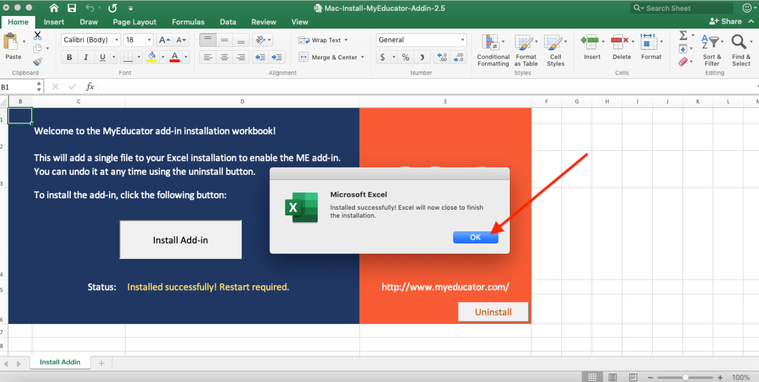
Task: Click the Home icon in the title bar
Action: 54,8
